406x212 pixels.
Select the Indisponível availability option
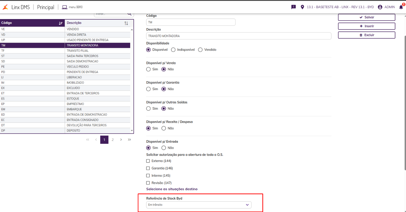tap(173, 50)
